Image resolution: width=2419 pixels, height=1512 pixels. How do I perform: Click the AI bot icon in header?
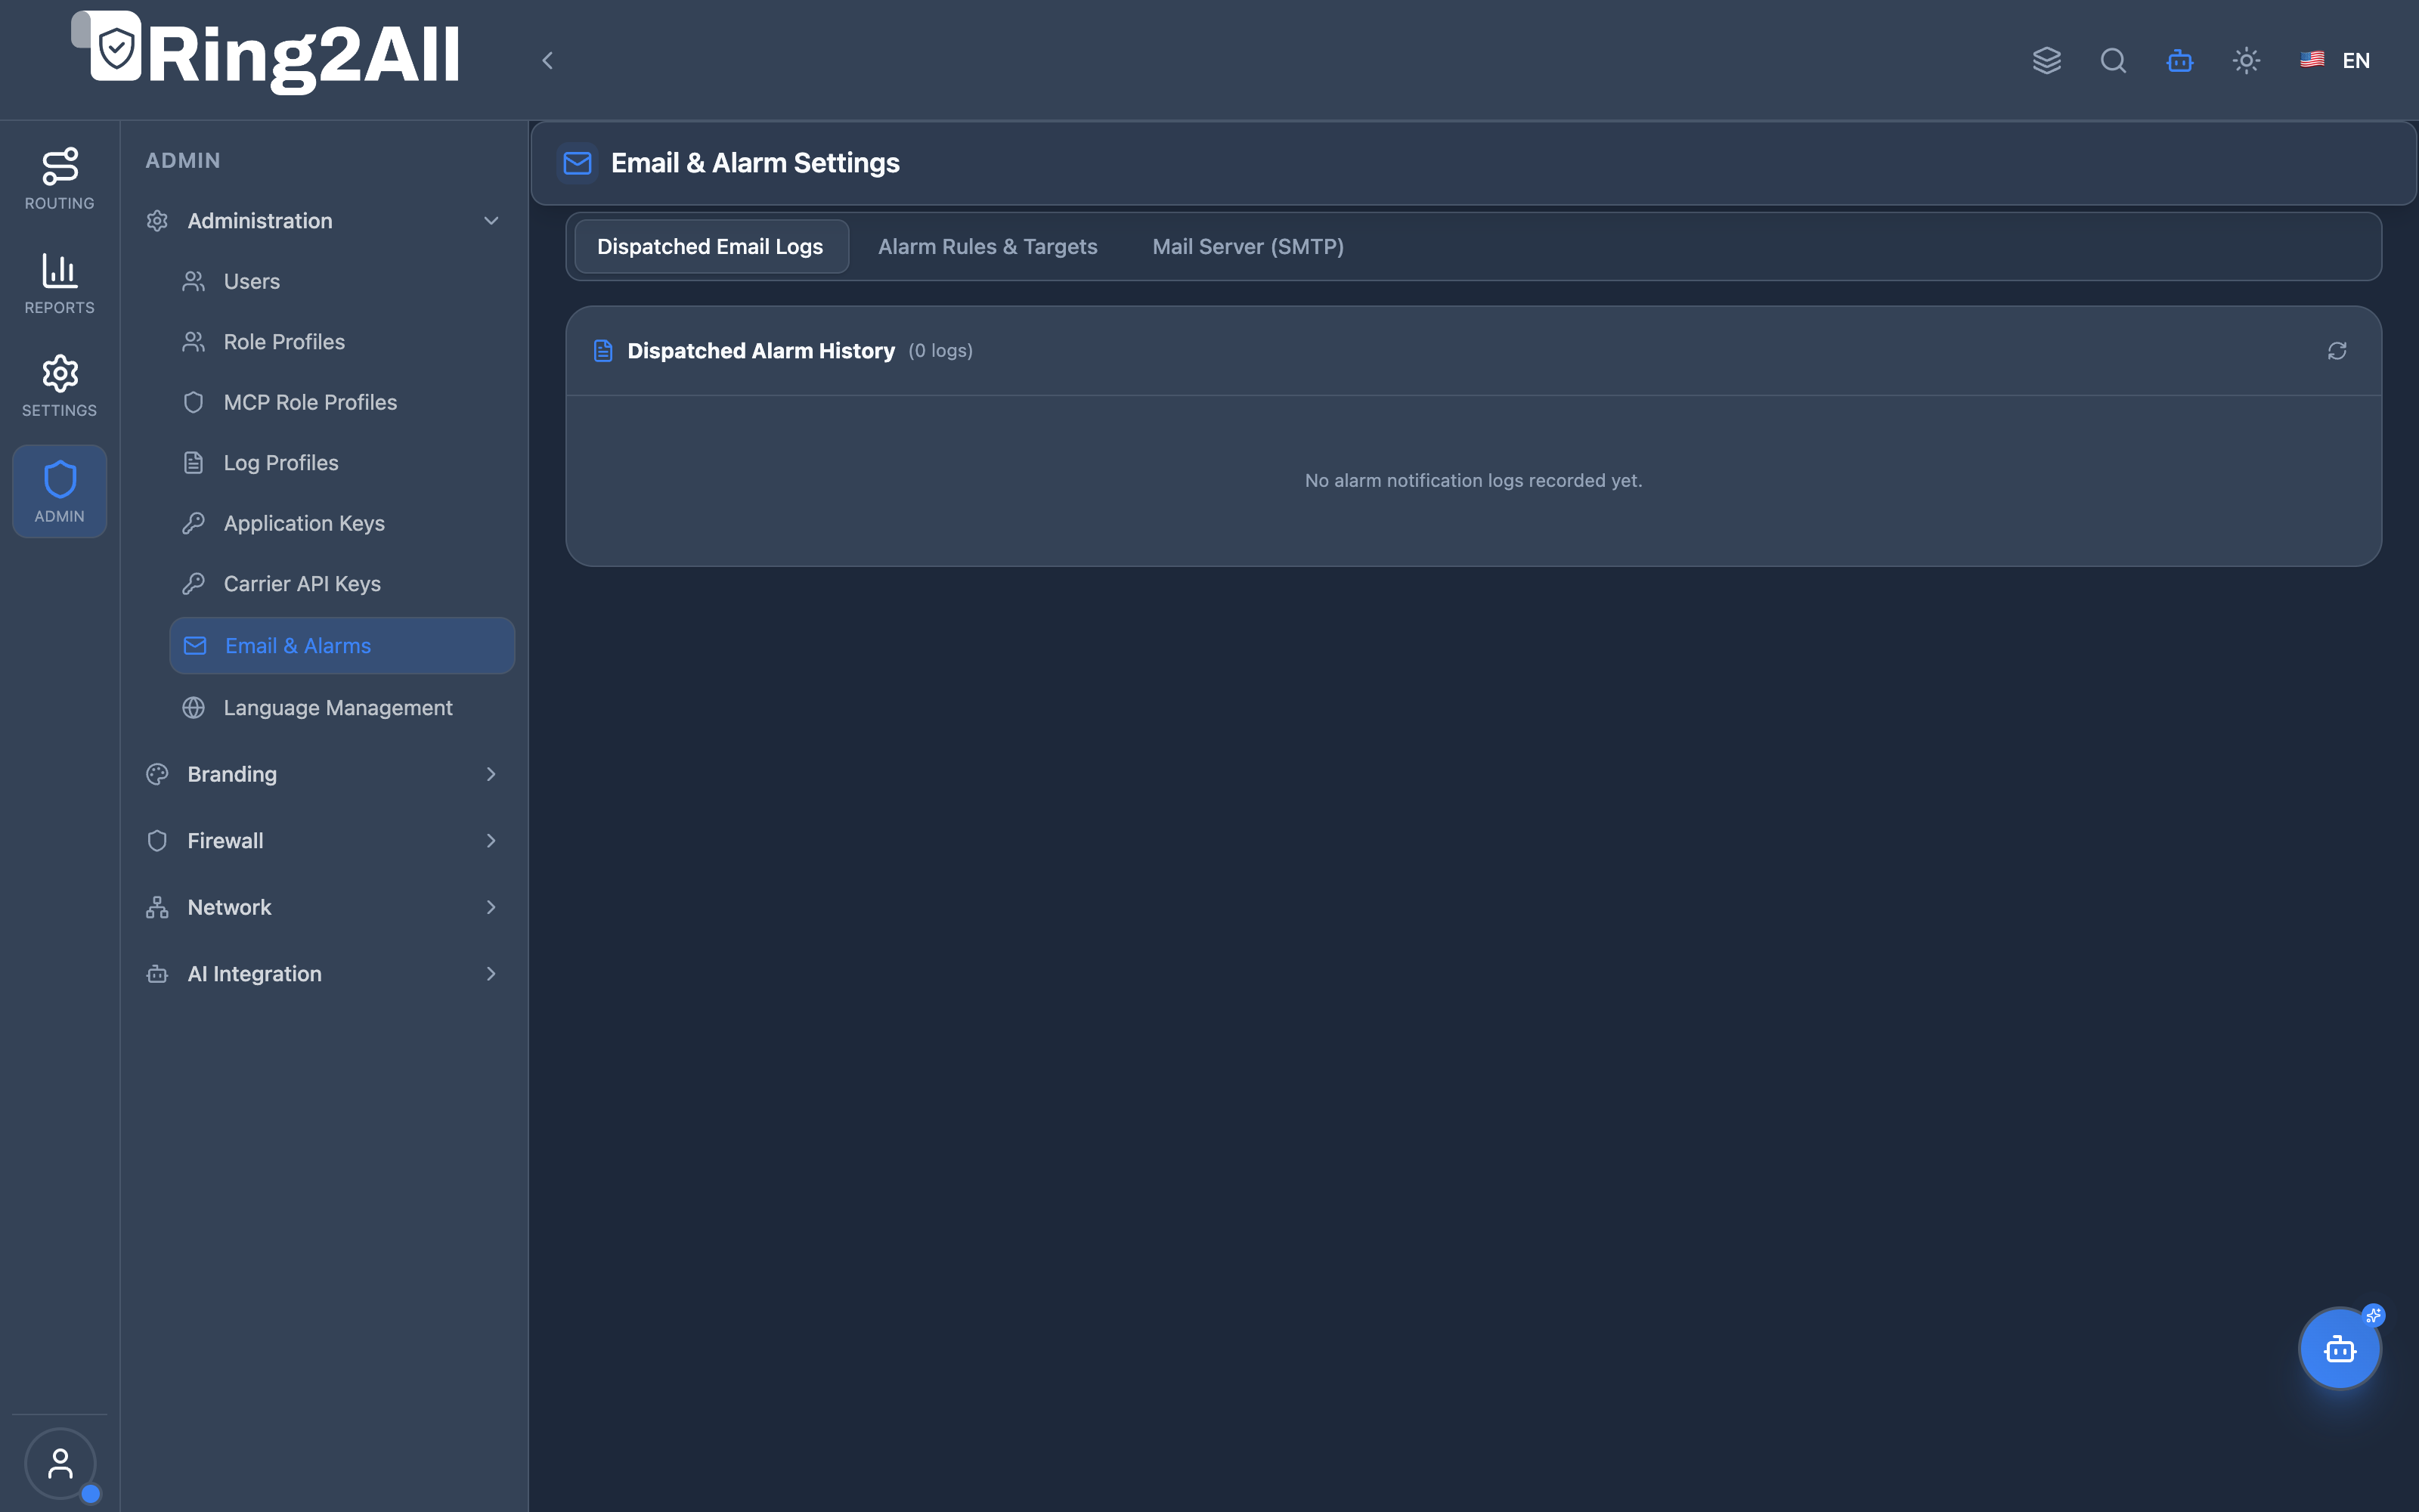2180,61
